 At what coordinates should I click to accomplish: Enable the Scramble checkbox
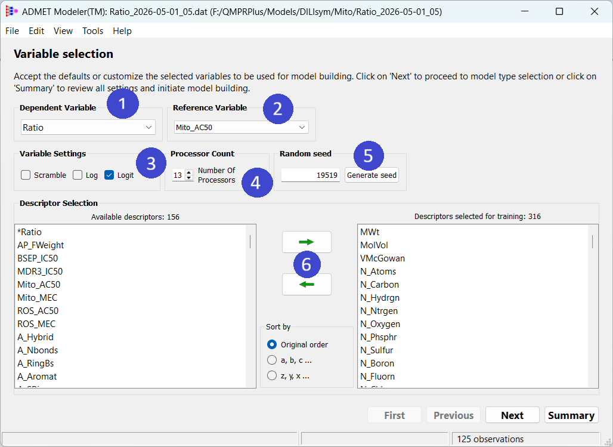pyautogui.click(x=26, y=175)
